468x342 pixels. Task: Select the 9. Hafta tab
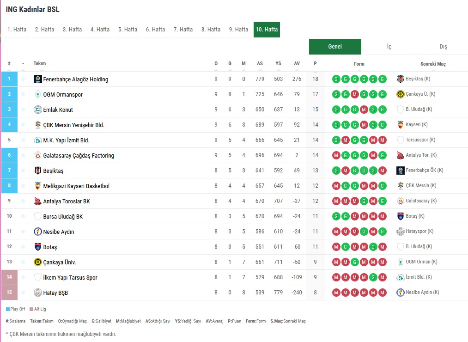[x=238, y=30]
